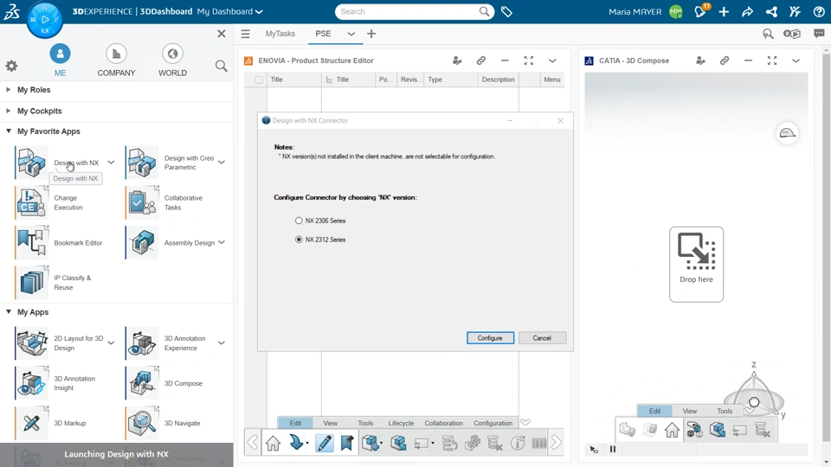Select the ME view
Image resolution: width=831 pixels, height=467 pixels.
(60, 61)
